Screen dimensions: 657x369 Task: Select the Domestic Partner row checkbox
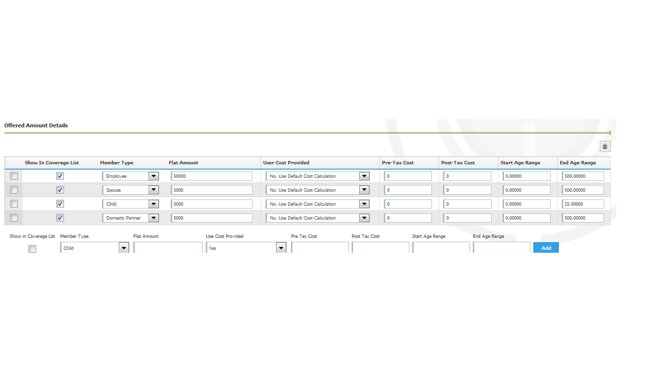(14, 218)
